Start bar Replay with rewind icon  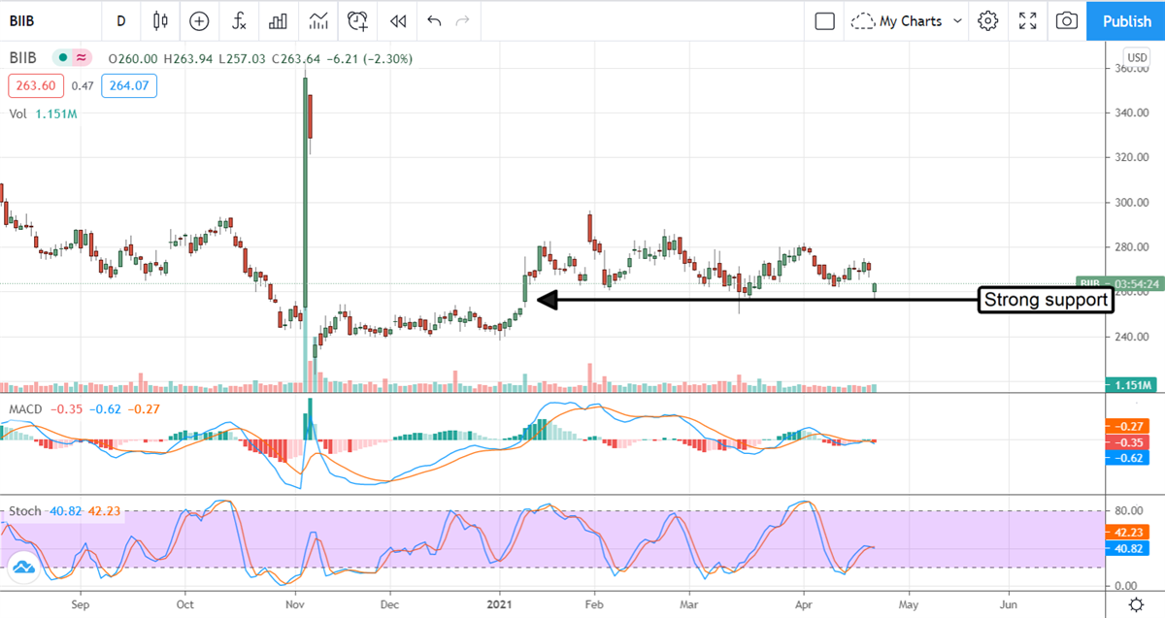397,20
